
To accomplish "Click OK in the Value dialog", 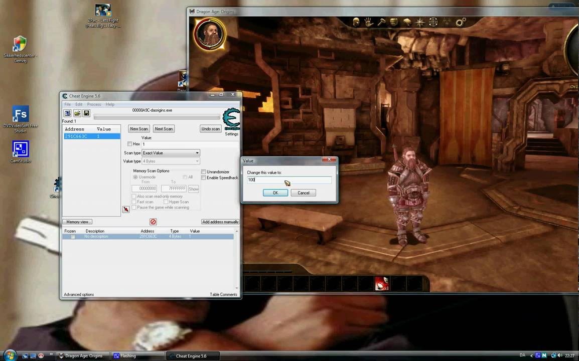I will point(275,193).
